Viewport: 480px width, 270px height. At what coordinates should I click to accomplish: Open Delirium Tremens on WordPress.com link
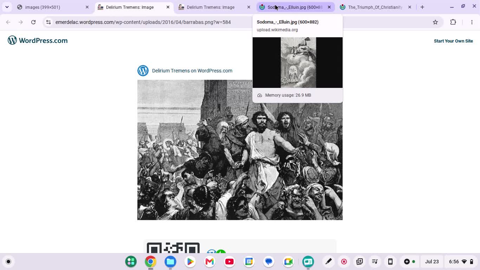tap(192, 71)
